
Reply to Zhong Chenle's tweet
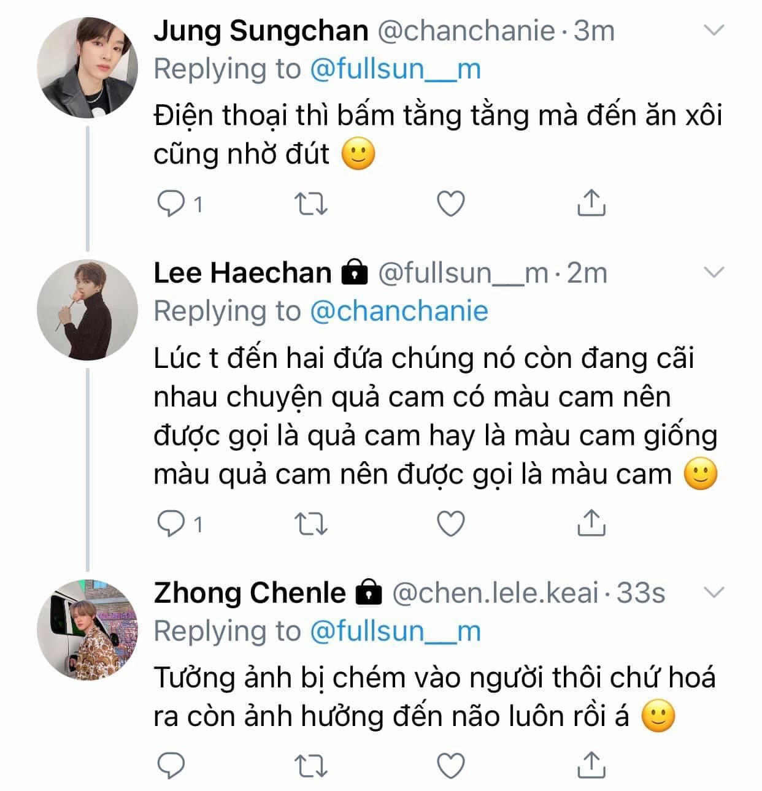point(172,765)
